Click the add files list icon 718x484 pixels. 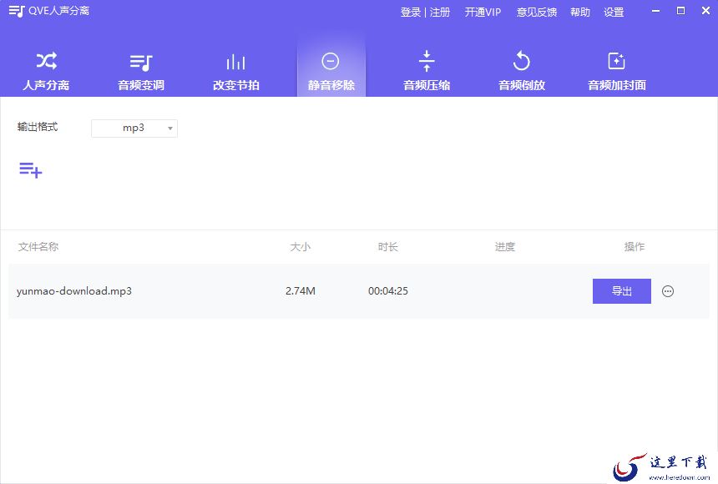[x=31, y=170]
